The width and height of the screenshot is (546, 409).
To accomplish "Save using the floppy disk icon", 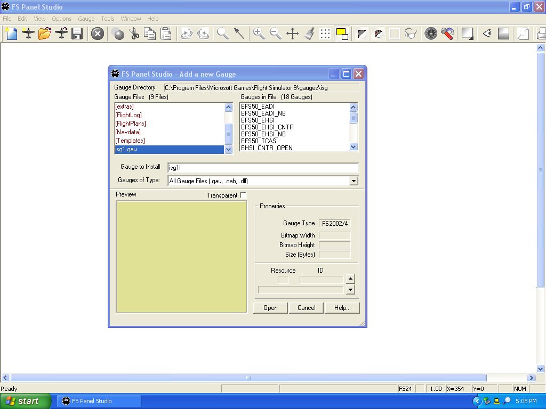I will pos(77,34).
